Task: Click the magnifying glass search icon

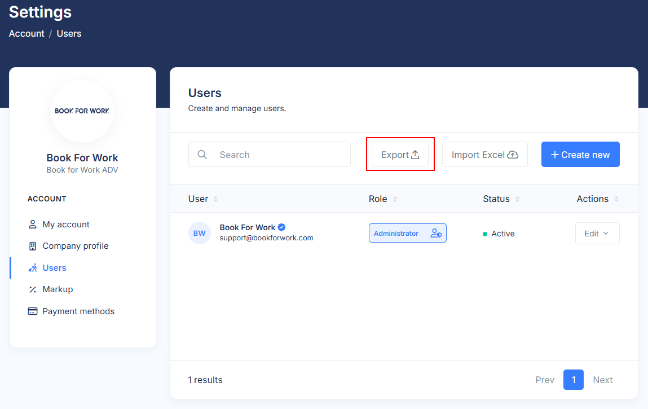Action: [x=202, y=154]
